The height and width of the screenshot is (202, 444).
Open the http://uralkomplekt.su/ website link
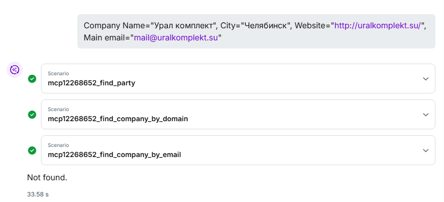[x=378, y=25]
